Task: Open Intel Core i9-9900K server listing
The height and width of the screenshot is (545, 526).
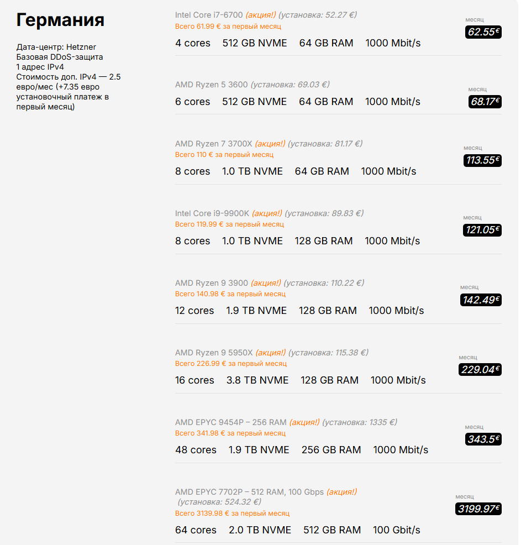Action: coord(212,213)
